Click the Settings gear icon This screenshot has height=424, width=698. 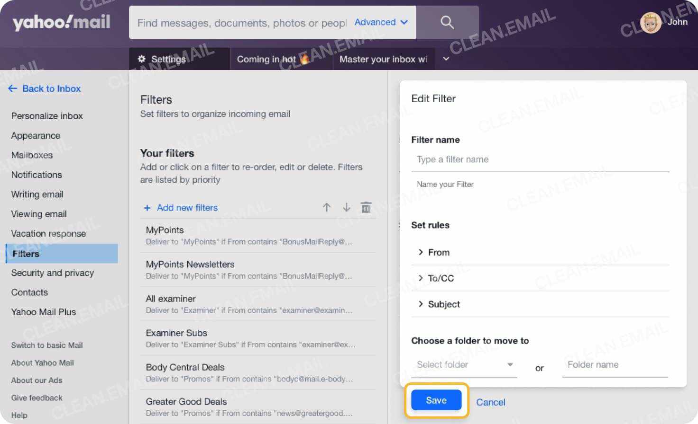(141, 59)
